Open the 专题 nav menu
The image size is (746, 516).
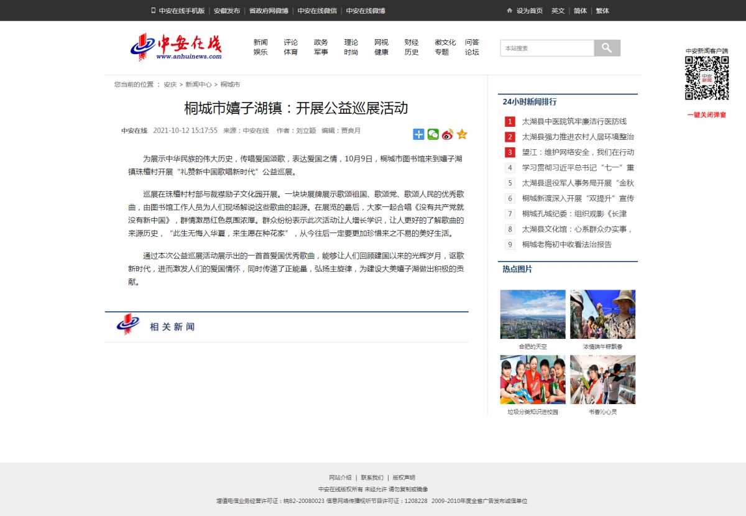coord(442,52)
